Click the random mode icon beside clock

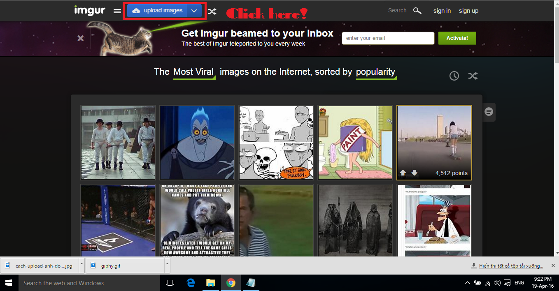(473, 76)
